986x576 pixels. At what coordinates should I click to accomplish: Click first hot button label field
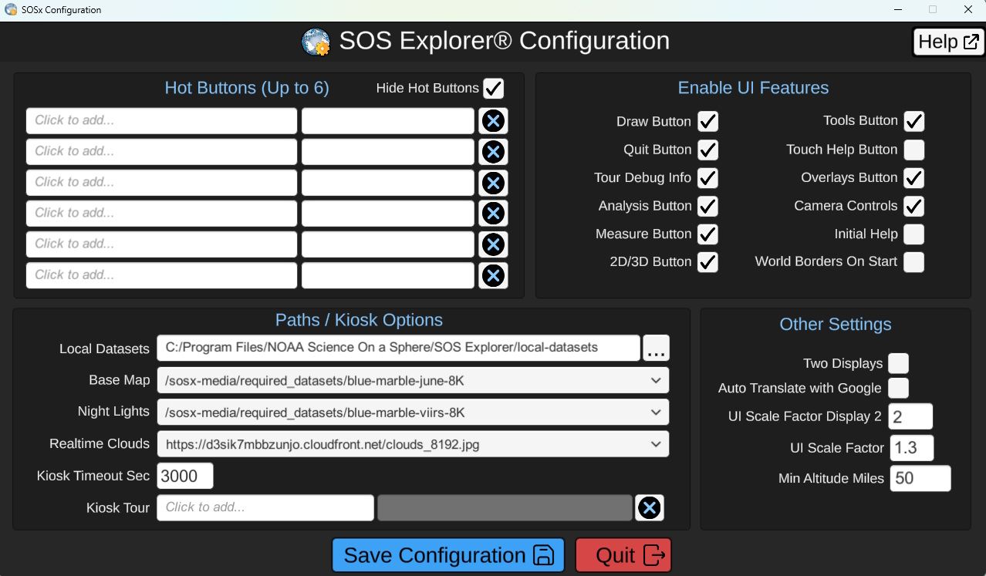388,121
